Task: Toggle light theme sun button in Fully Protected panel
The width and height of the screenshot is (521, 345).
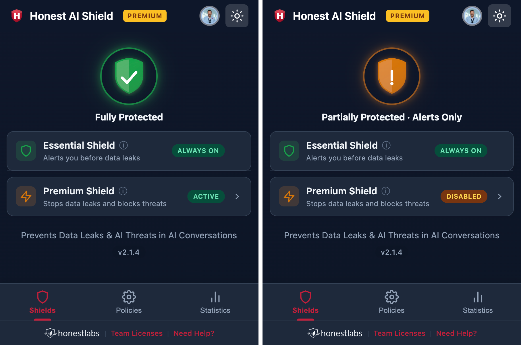Action: 237,16
